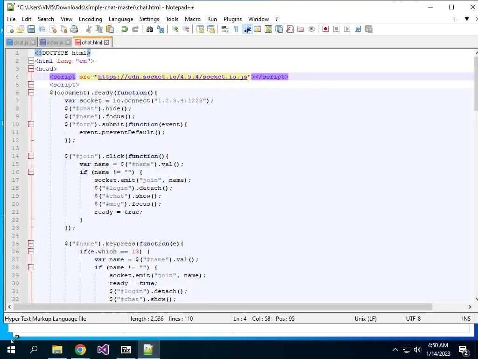
Task: Click the Redo toolbar icon
Action: 135,29
